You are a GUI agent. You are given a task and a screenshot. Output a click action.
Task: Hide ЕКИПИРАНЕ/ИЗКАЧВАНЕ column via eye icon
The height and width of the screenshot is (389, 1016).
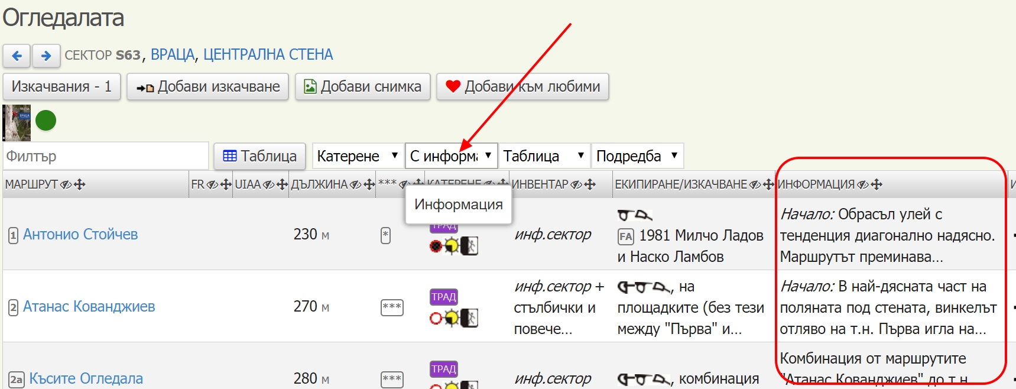755,184
